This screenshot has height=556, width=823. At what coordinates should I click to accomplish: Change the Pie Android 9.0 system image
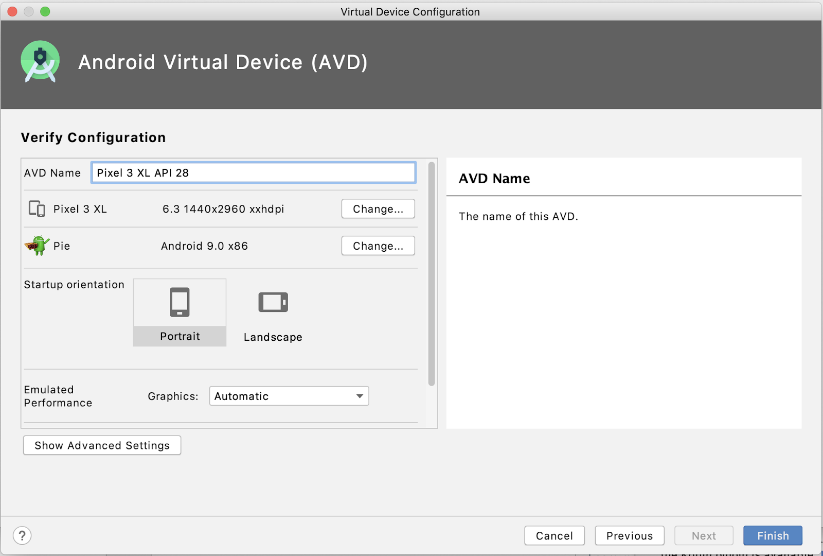pyautogui.click(x=378, y=246)
